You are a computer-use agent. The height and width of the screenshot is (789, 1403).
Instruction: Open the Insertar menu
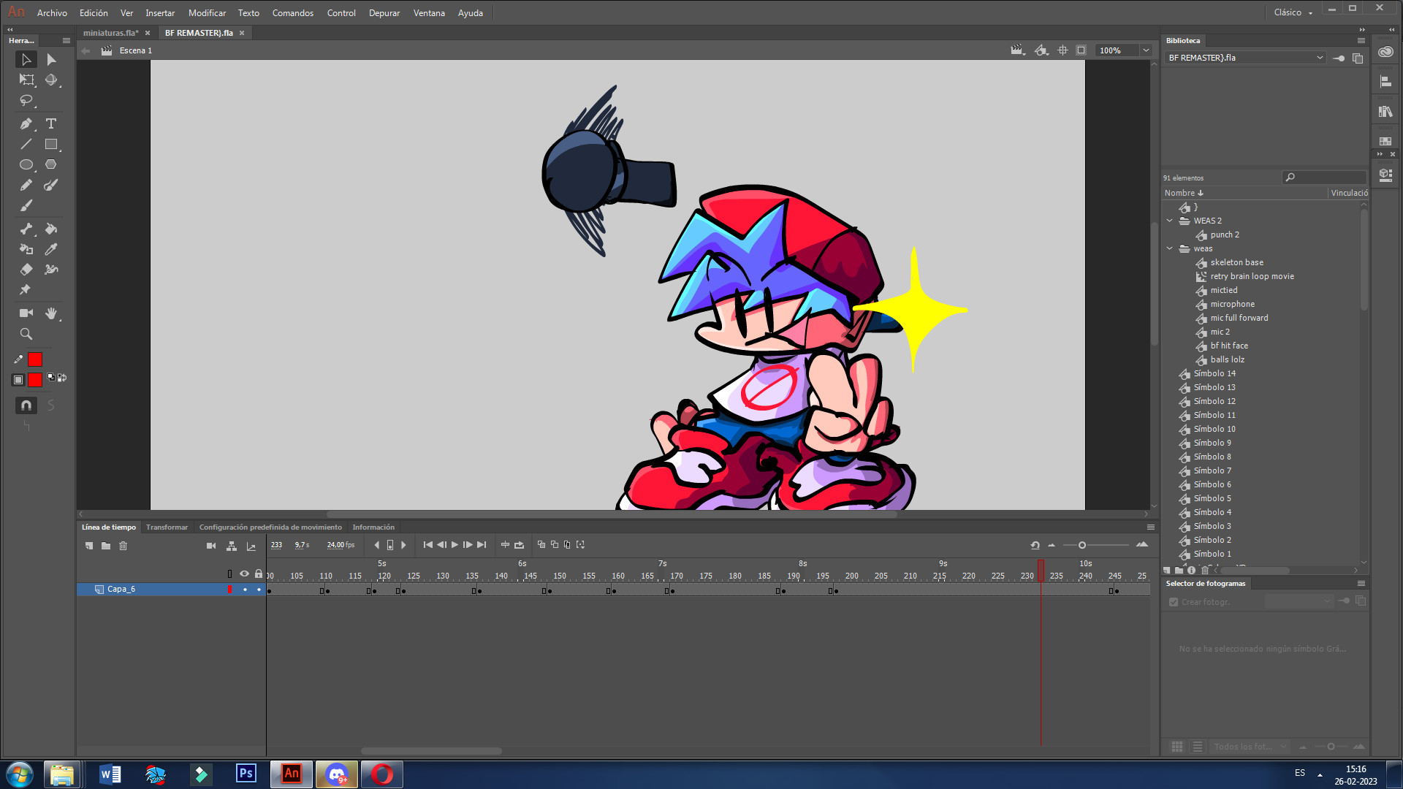point(160,12)
